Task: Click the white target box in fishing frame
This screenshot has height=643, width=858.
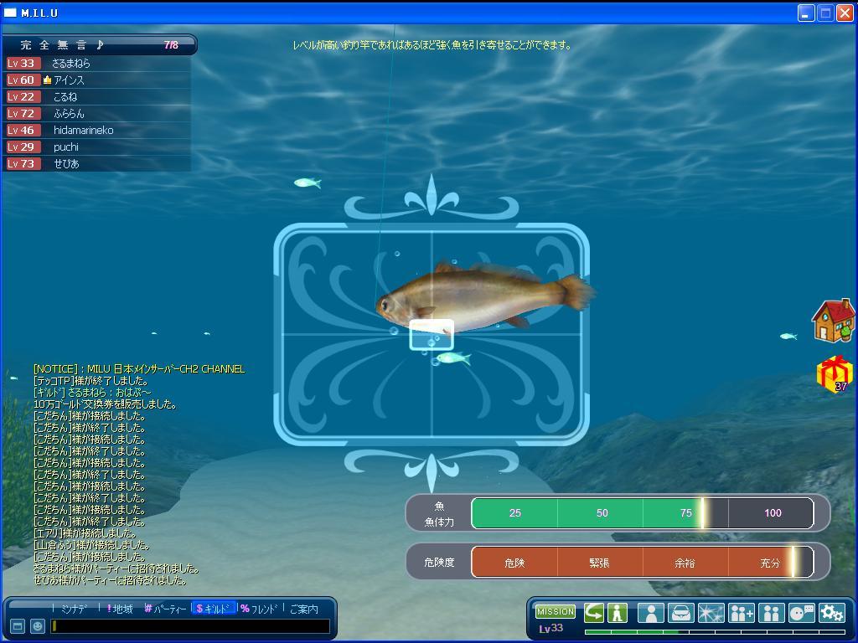Action: coord(432,335)
